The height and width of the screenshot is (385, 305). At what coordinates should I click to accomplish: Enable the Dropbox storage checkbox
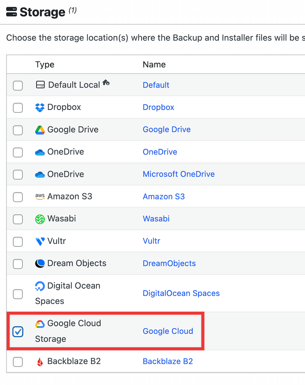coord(18,108)
